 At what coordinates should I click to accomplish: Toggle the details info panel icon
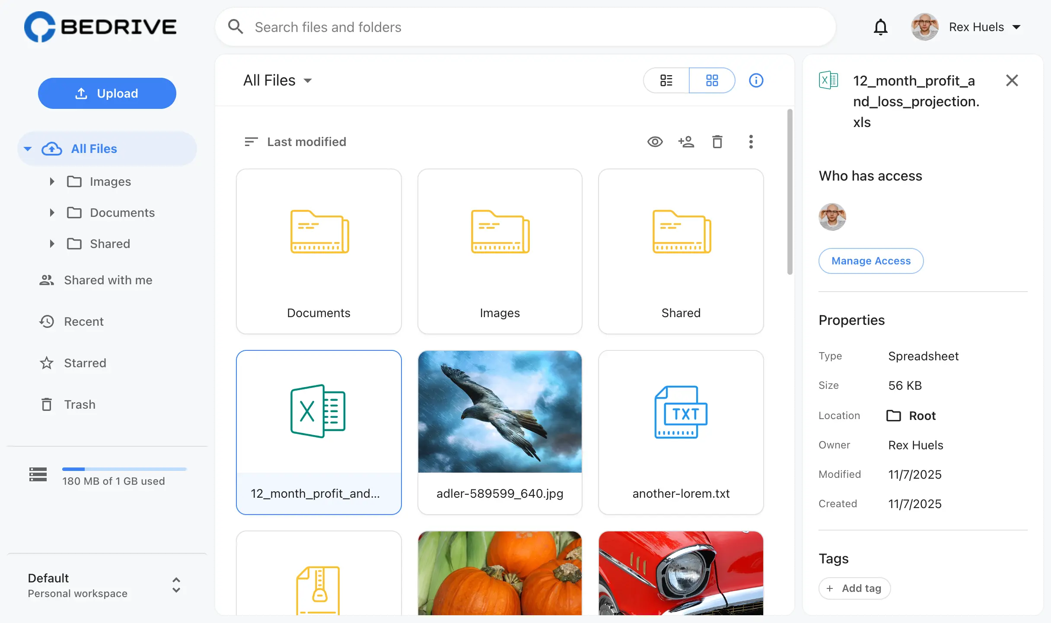756,80
